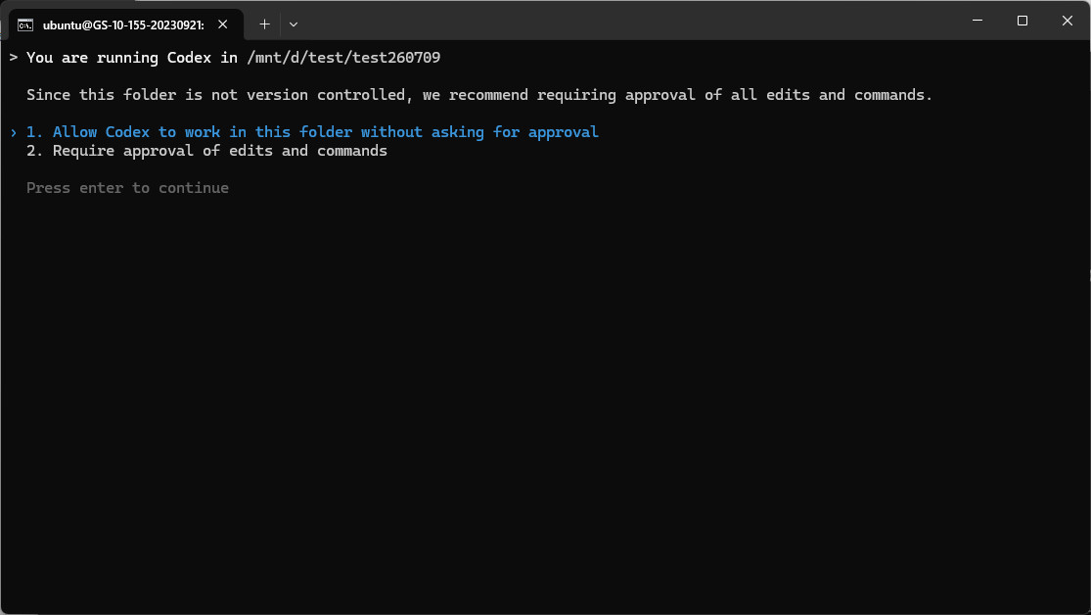Expand the new tab profile dropdown chevron
1091x615 pixels.
(x=294, y=24)
